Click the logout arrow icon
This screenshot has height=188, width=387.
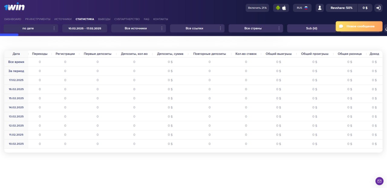point(378,8)
